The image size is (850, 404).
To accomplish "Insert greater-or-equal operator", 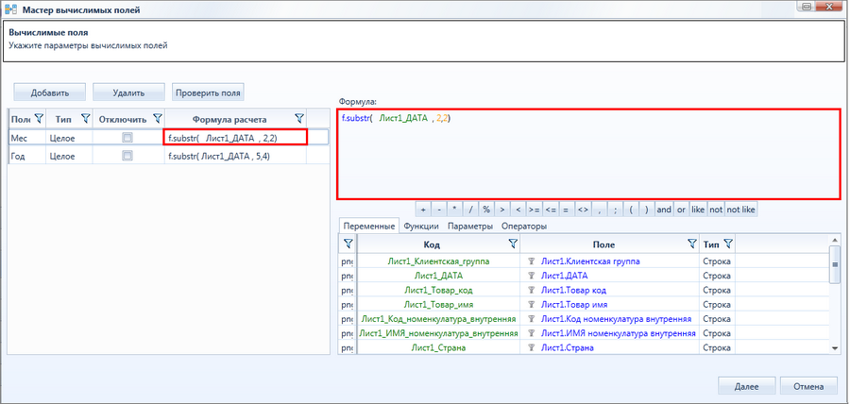I will pyautogui.click(x=535, y=210).
